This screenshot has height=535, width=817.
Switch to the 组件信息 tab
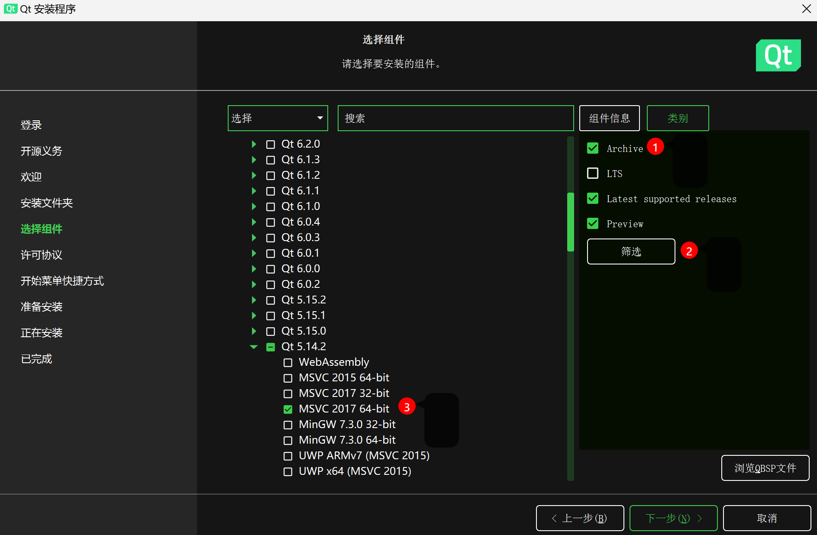(x=610, y=118)
